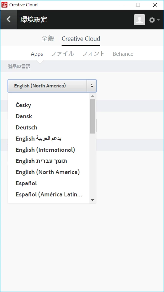This screenshot has height=292, width=164.
Task: Toggle the product language combo box arrows
Action: [92, 86]
